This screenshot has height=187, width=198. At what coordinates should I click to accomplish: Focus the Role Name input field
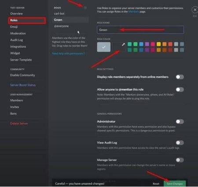coord(140,30)
